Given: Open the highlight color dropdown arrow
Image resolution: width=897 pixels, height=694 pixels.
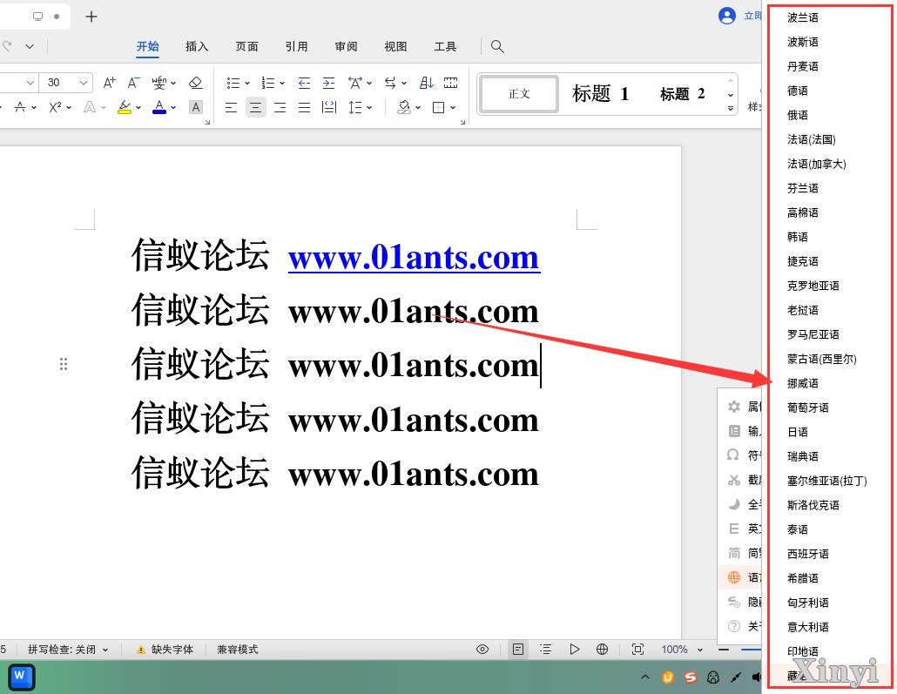Looking at the screenshot, I should 138,108.
